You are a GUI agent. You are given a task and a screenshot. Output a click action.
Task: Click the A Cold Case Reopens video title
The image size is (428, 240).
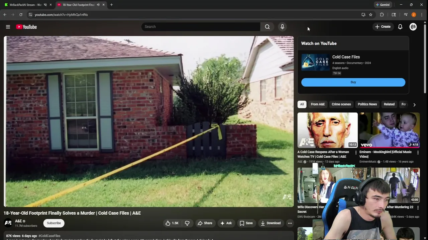click(x=323, y=154)
